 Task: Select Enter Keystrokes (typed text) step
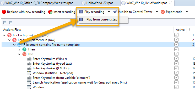pyautogui.click(x=52, y=64)
